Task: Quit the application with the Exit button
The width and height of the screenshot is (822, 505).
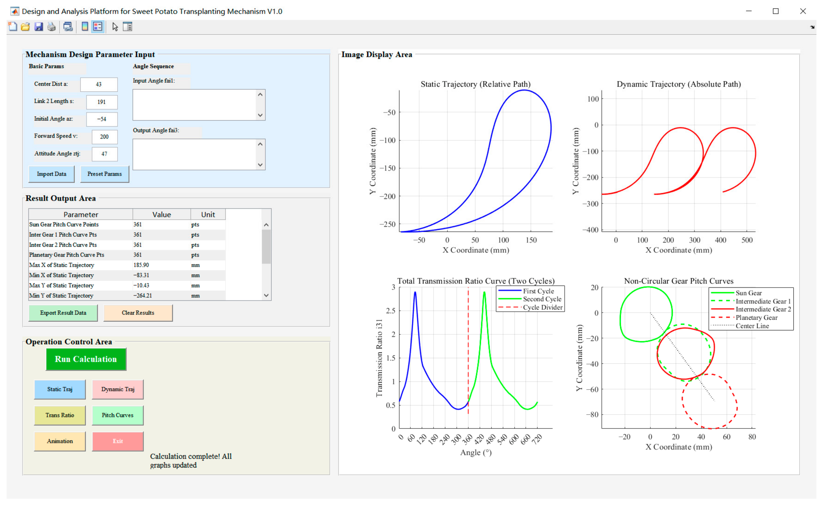Action: pos(118,441)
